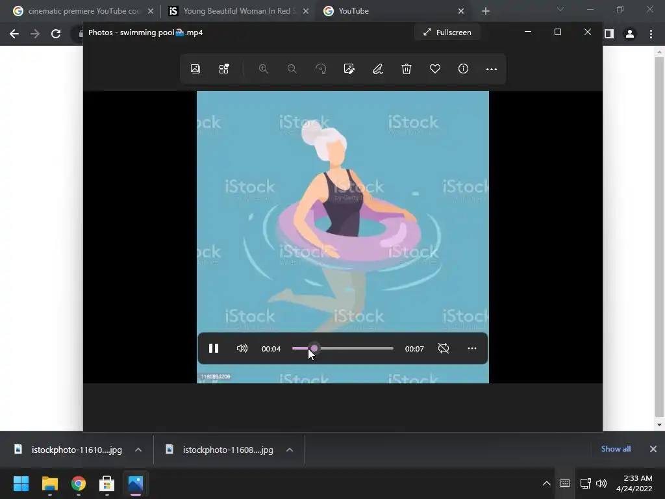The height and width of the screenshot is (499, 665).
Task: Click the video seek bar thumb
Action: tap(314, 348)
